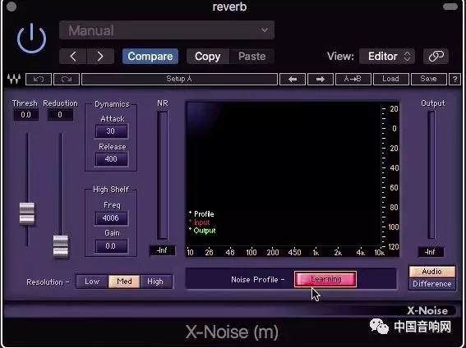Image resolution: width=466 pixels, height=348 pixels.
Task: Click the Paste button
Action: tap(251, 56)
